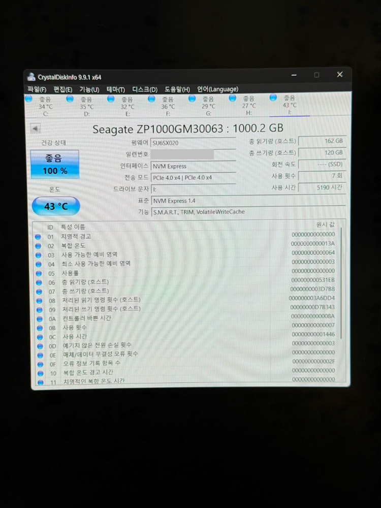Click status icon for ID 04 row
Screen dimensions: 381x508
(x=39, y=264)
